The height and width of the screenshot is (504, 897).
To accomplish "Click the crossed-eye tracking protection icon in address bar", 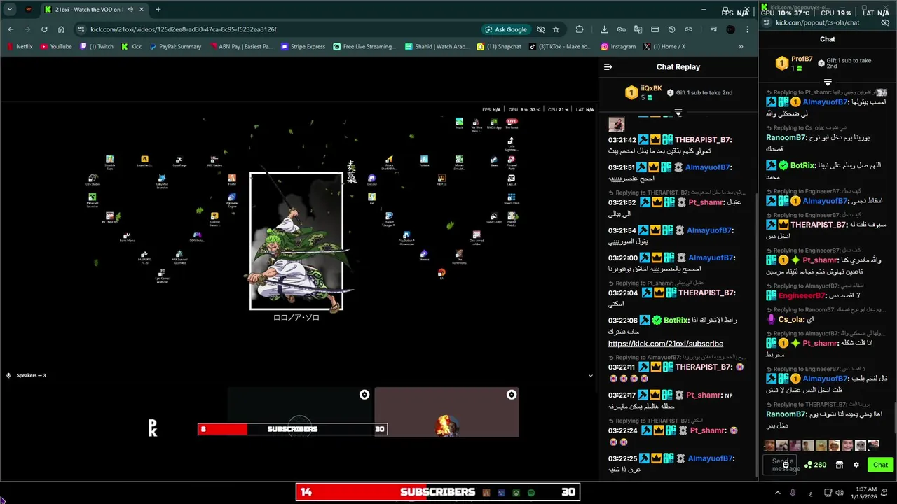I will (x=541, y=29).
